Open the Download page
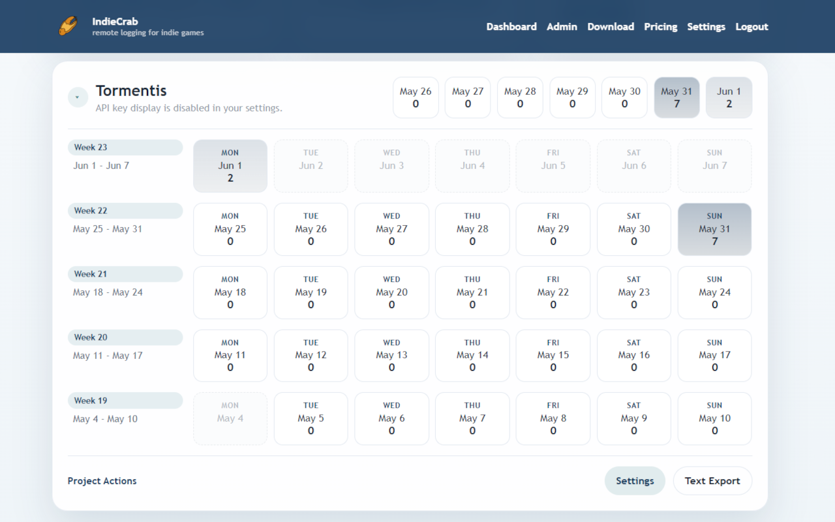 click(x=611, y=27)
